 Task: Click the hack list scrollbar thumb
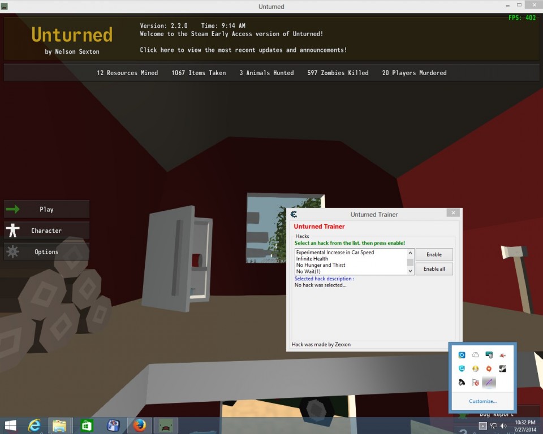[x=411, y=262]
